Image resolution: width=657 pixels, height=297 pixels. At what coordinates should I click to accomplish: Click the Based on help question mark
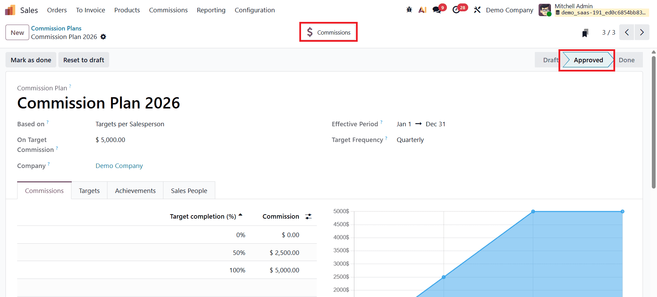pos(48,122)
